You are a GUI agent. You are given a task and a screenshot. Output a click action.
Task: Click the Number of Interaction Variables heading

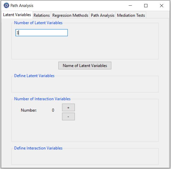tap(42, 99)
